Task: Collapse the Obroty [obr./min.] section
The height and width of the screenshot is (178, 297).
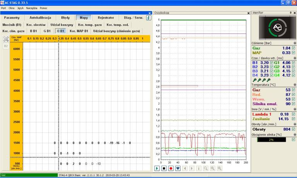Action: (295, 124)
